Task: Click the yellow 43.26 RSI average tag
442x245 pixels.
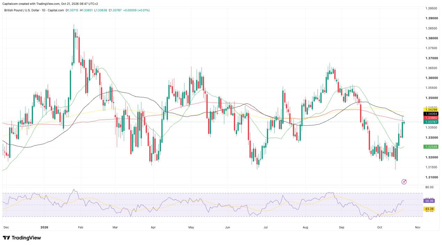Action: coord(429,208)
